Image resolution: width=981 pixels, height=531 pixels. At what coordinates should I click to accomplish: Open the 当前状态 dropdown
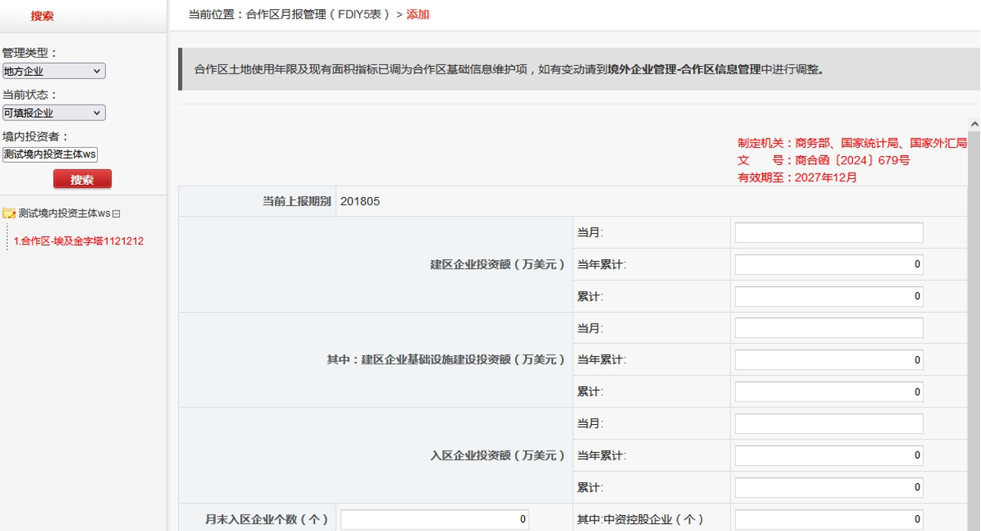[53, 113]
